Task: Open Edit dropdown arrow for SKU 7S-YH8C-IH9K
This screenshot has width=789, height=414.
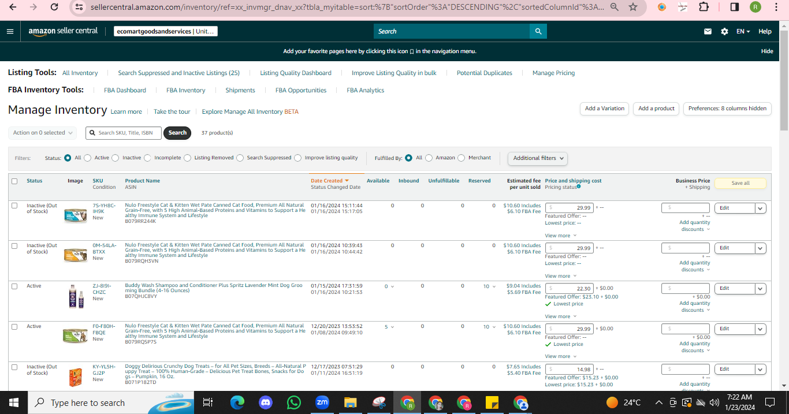Action: (761, 208)
